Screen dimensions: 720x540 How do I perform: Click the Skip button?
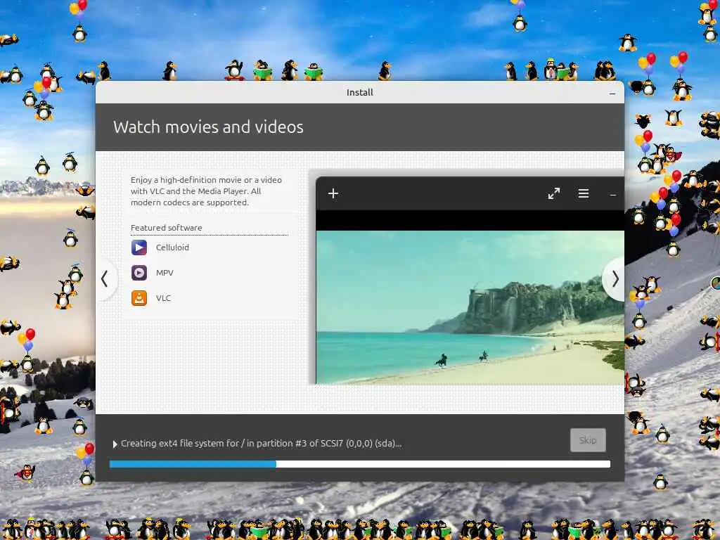point(588,440)
